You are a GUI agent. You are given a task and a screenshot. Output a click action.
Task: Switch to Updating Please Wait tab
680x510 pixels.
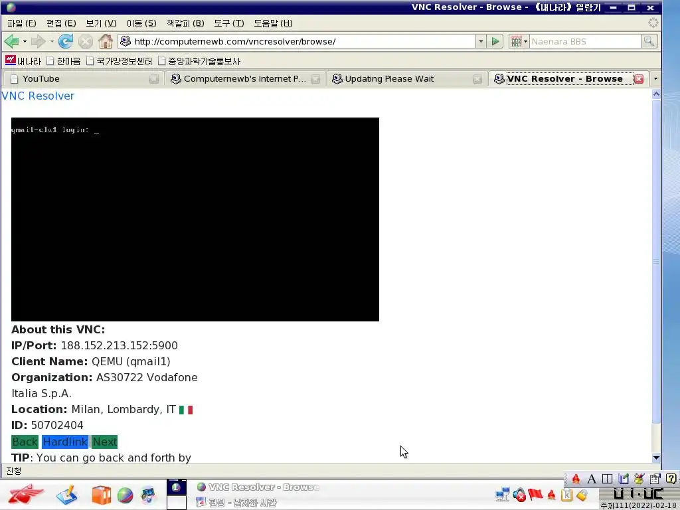(406, 79)
